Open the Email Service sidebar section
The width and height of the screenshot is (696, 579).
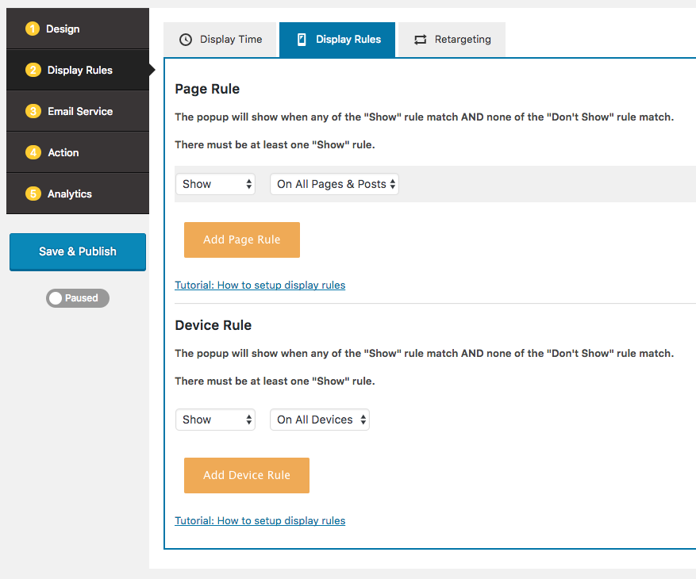[78, 112]
